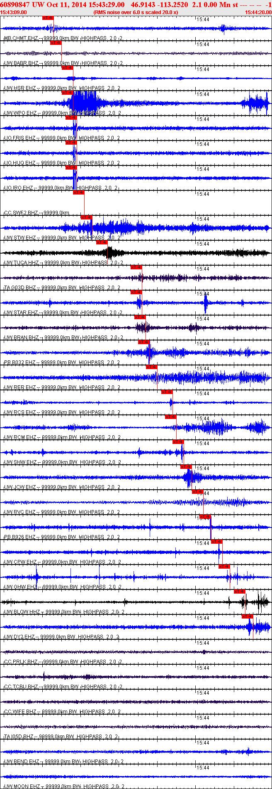The image size is (272, 789).
Task: Click the event ID 60890847 in header
Action: [x=15, y=5]
